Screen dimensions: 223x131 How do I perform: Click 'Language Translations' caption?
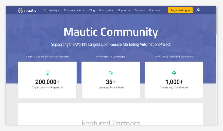111,88
